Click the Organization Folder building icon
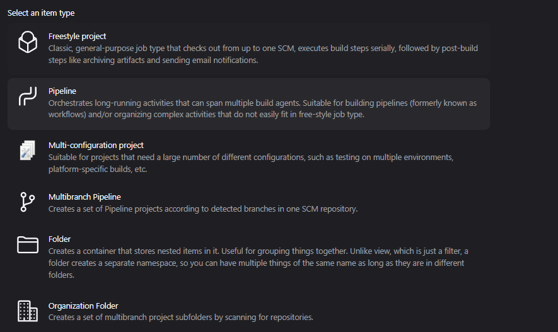The width and height of the screenshot is (558, 332). pos(28,311)
